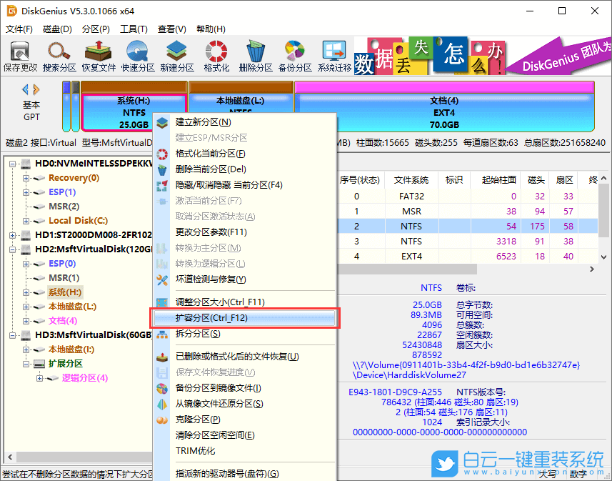Click the 删除分区 delete partition icon
This screenshot has width=612, height=481.
click(x=257, y=55)
